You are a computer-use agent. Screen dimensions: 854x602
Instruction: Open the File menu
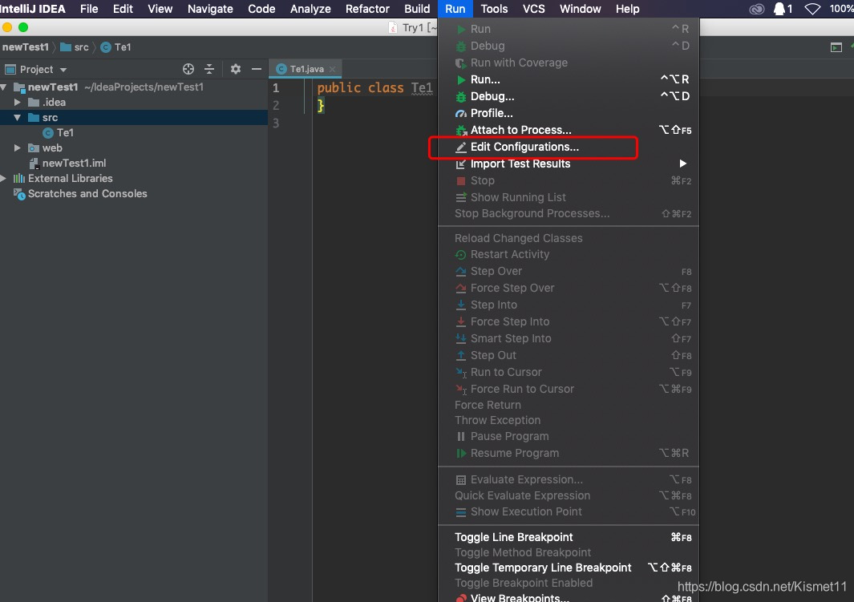[x=89, y=9]
